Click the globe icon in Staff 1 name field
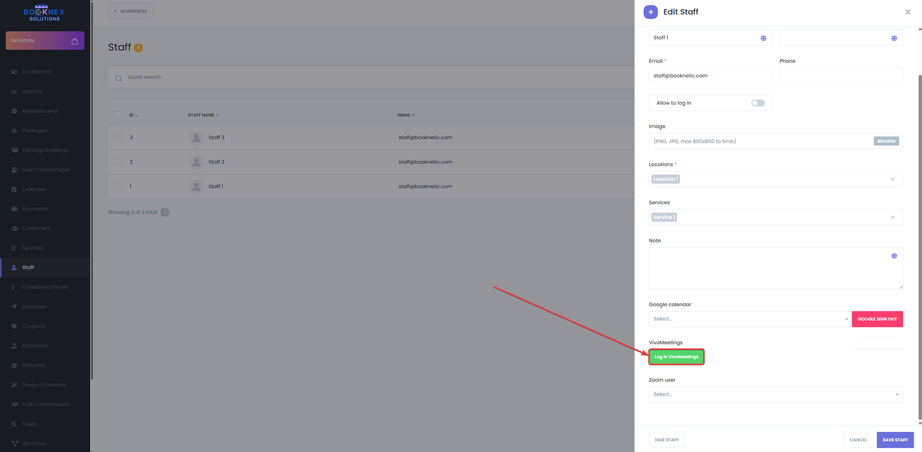Screen dimensions: 922x452 click(x=763, y=38)
